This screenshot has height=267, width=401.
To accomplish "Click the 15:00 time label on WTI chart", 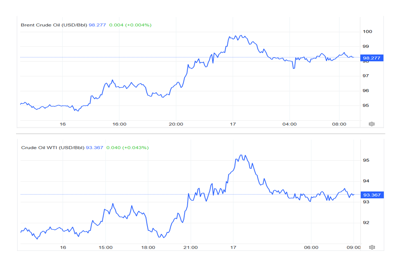I will (x=106, y=248).
